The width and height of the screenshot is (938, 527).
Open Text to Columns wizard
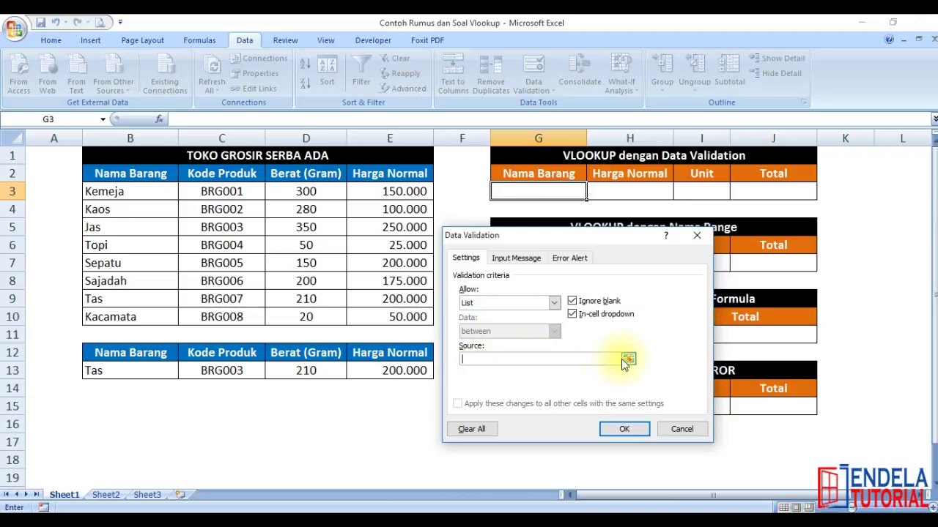(x=453, y=74)
